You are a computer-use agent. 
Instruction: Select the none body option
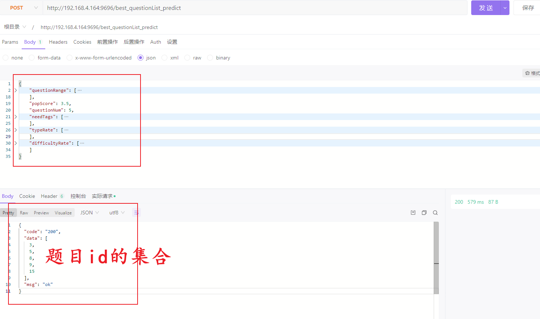click(6, 58)
